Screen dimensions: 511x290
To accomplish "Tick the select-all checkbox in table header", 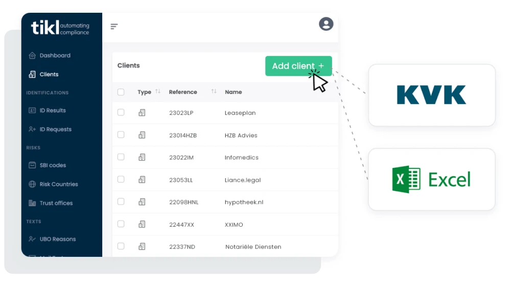I will [121, 92].
